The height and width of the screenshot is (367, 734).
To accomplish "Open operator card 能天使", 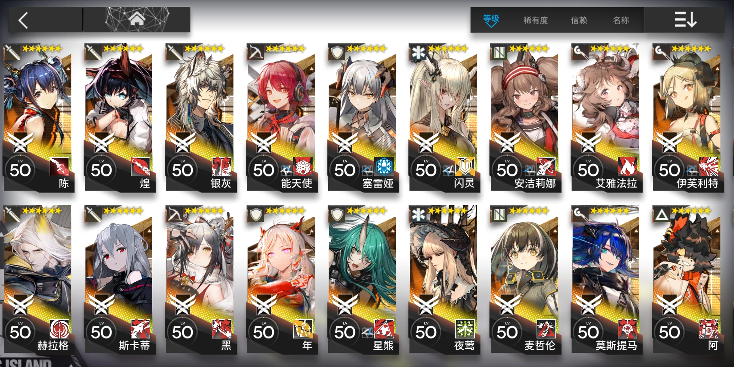I will tap(282, 117).
